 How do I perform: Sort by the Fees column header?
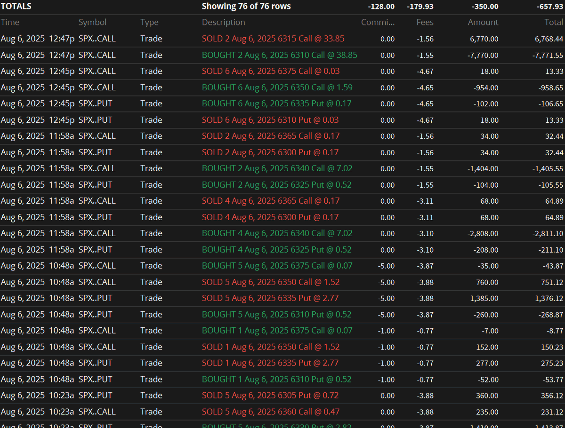click(425, 22)
